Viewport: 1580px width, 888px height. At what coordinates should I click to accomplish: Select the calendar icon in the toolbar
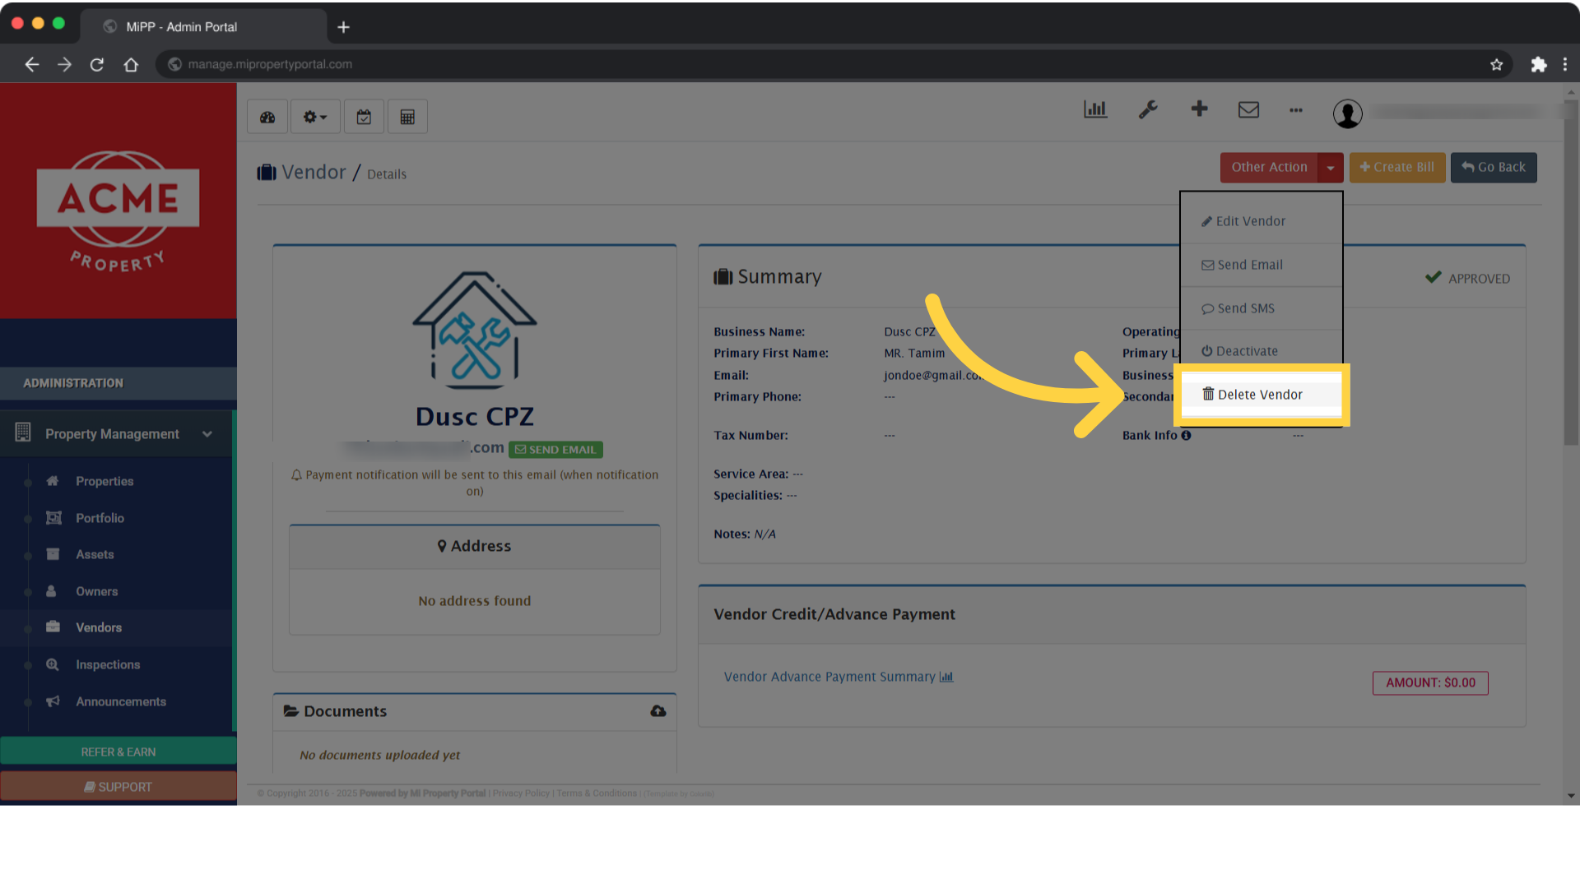point(364,116)
